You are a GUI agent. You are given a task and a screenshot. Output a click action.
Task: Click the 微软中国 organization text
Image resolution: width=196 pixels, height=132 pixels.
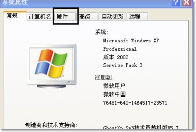pyautogui.click(x=115, y=94)
